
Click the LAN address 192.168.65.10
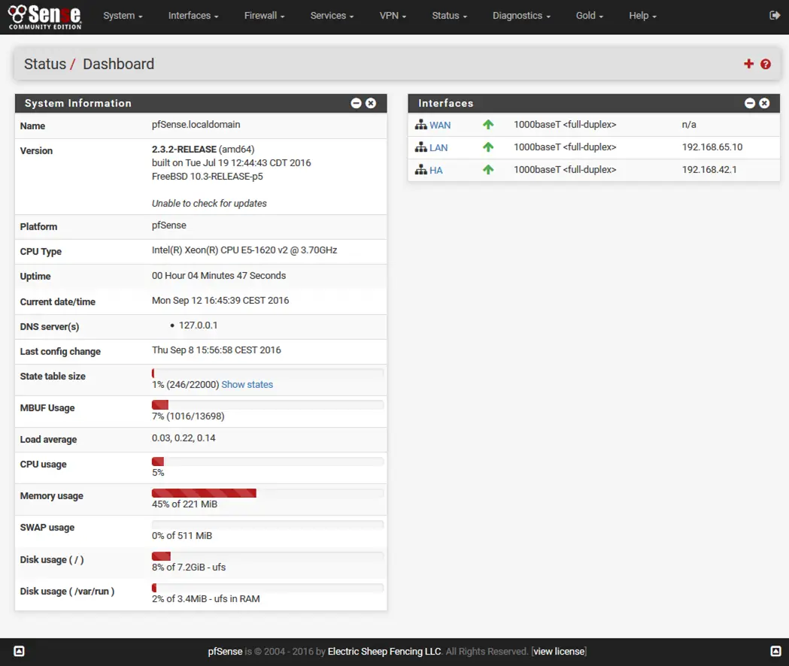(712, 147)
